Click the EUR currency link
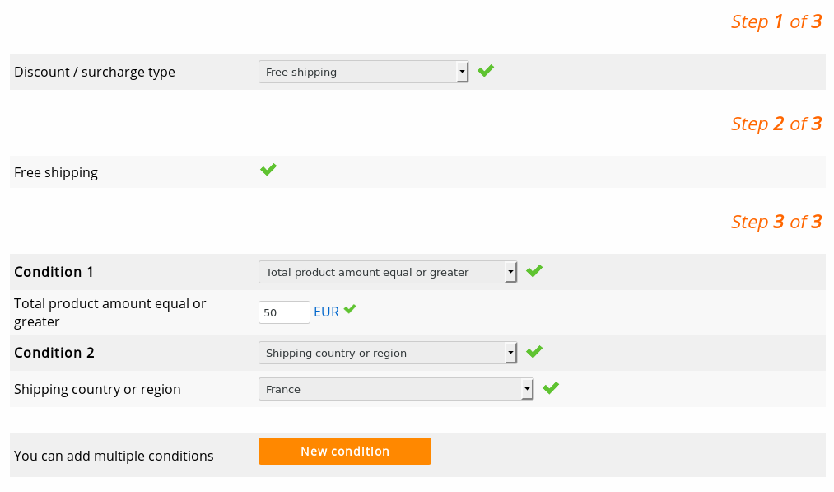Viewport: 834px width, 492px height. (x=324, y=312)
